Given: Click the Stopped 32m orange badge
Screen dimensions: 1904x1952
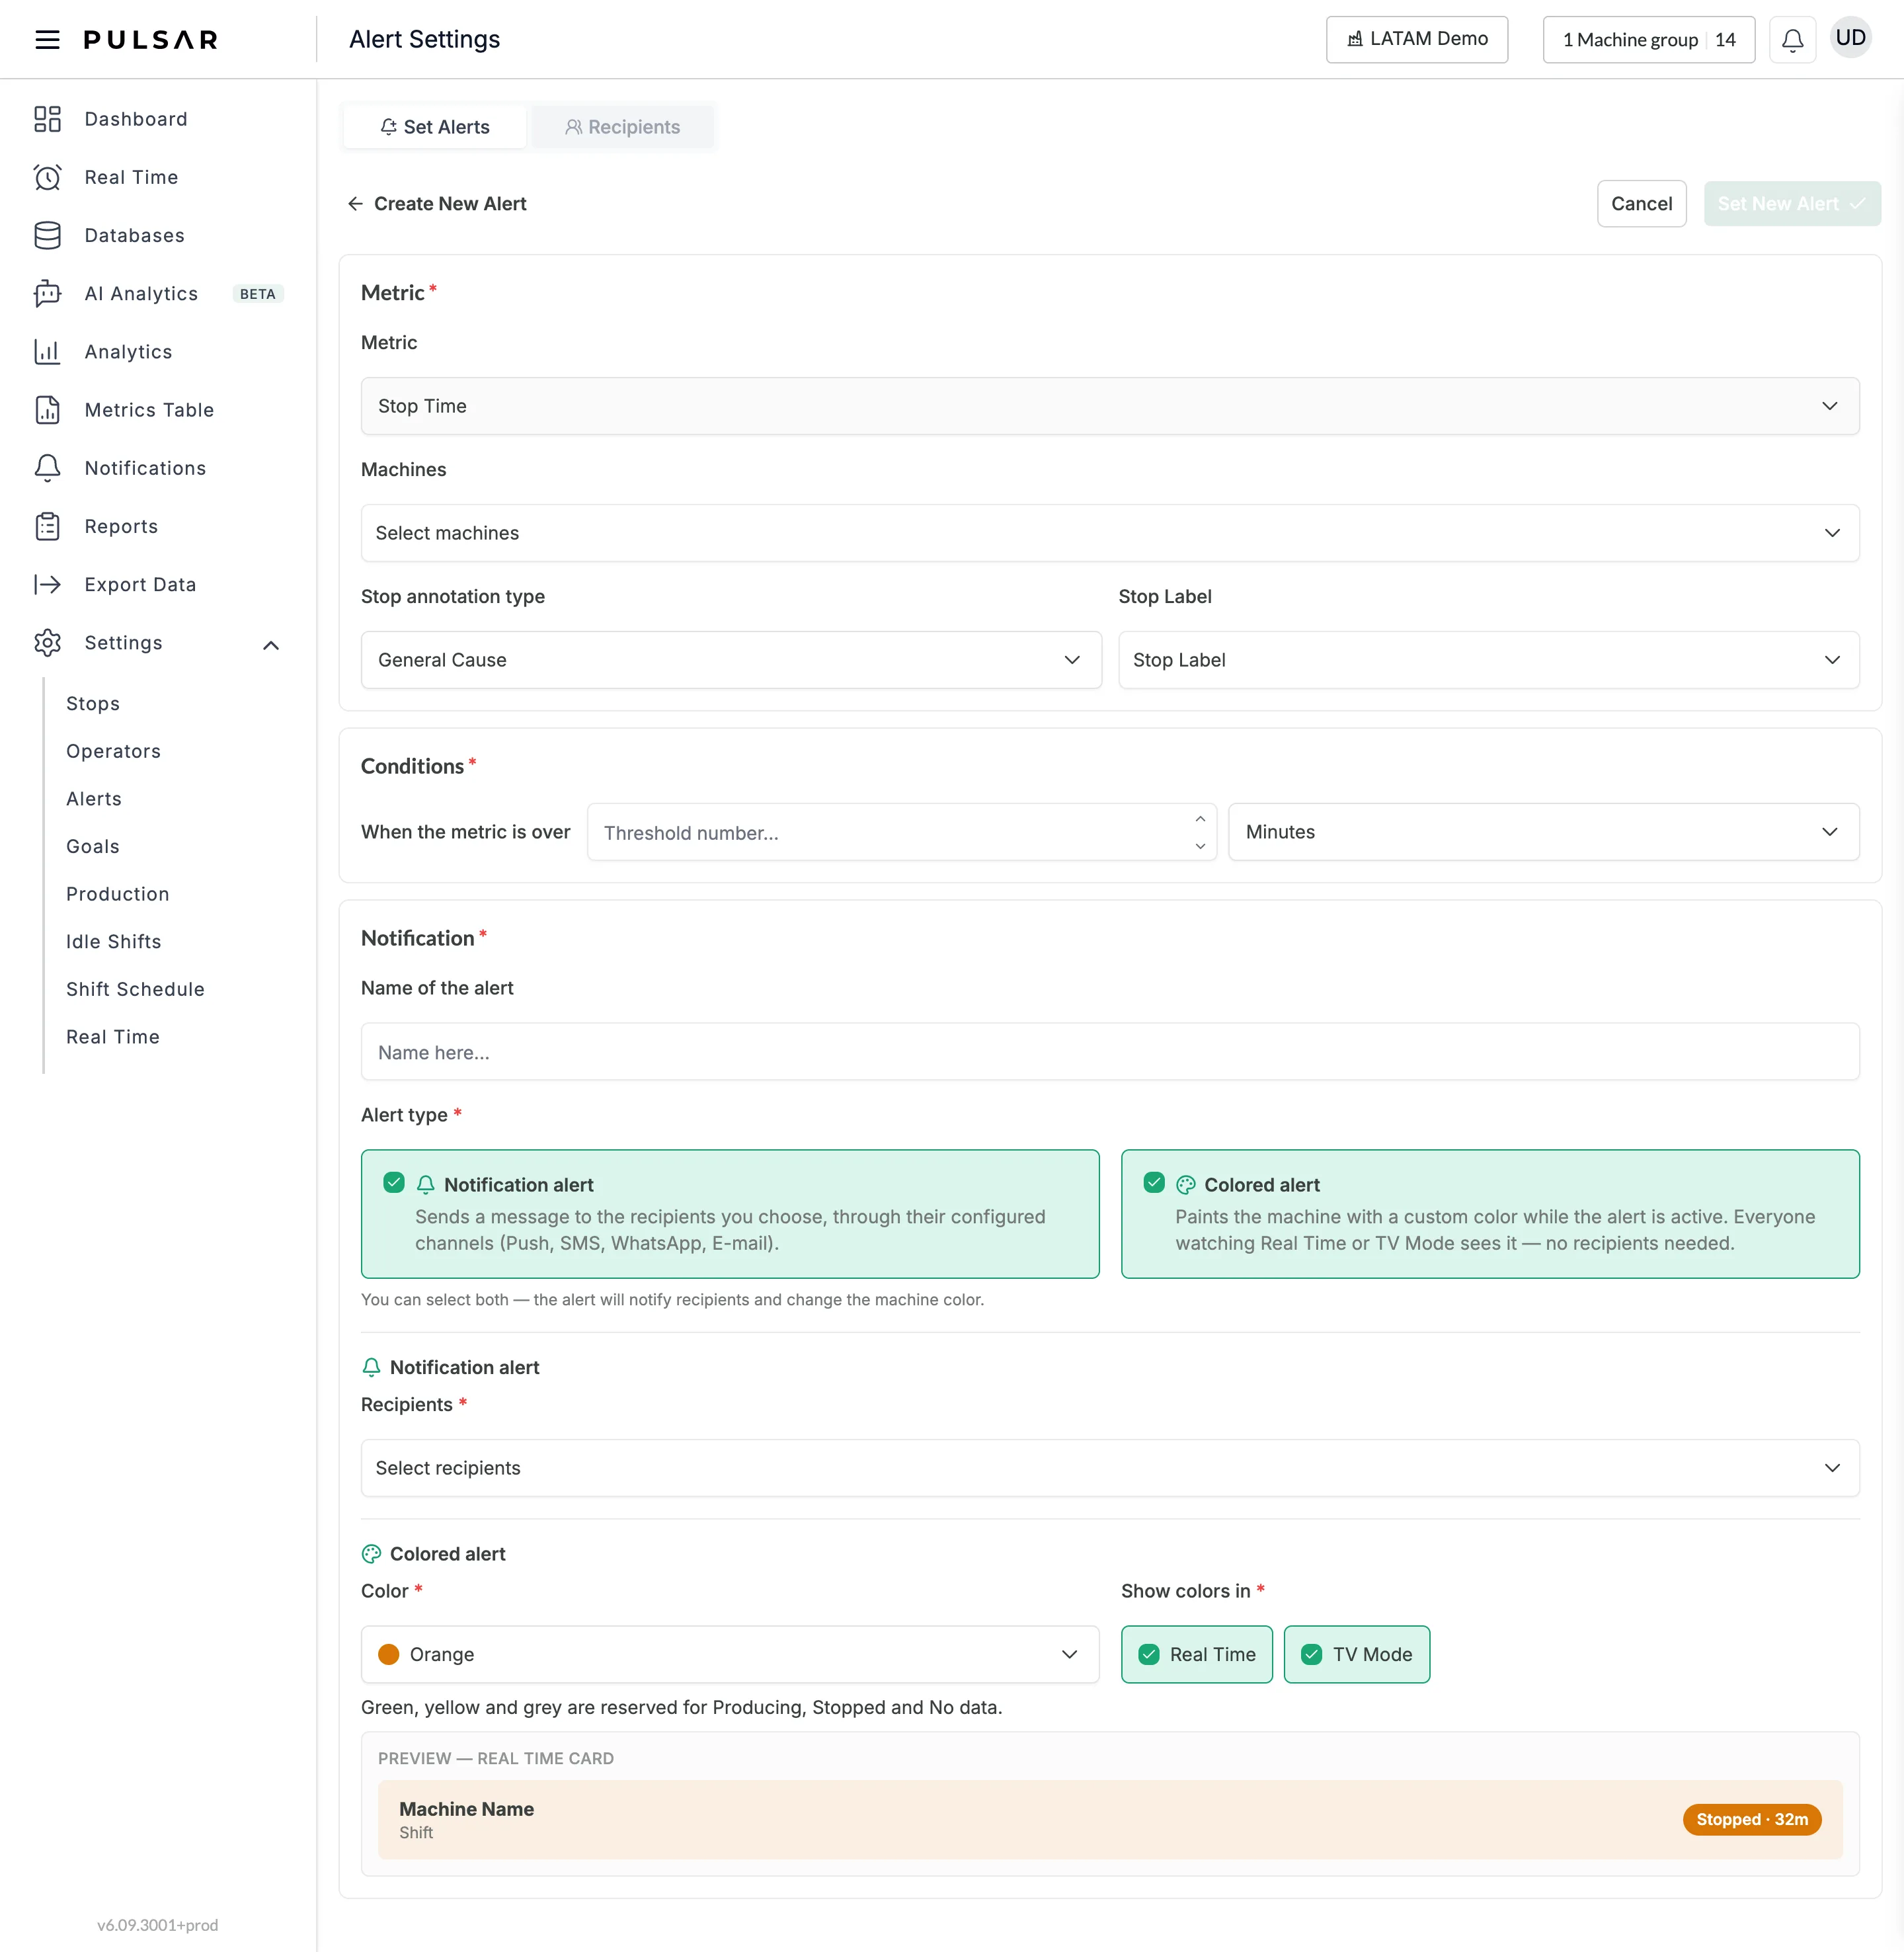Looking at the screenshot, I should tap(1751, 1819).
